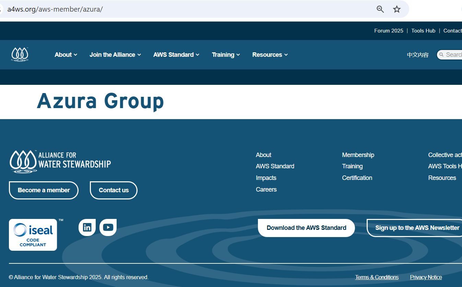Bookmark this page with the star icon

tap(397, 9)
